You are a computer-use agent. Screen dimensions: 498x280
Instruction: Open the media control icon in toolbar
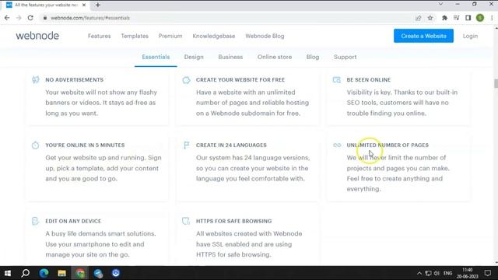coord(457,18)
